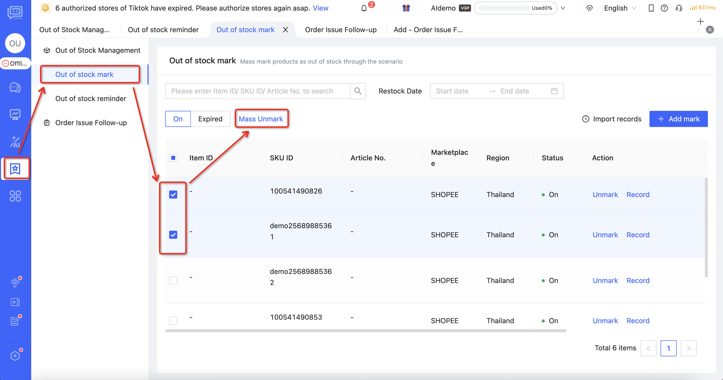Click the 637ms network signal indicator
This screenshot has height=380, width=723.
pos(703,8)
